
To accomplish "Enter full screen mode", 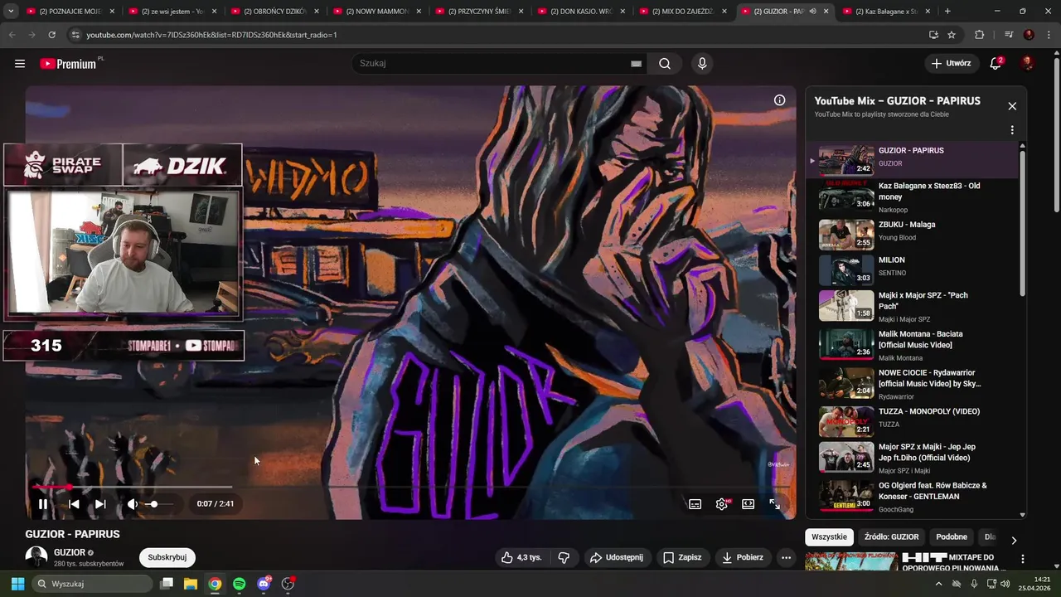I will click(775, 503).
